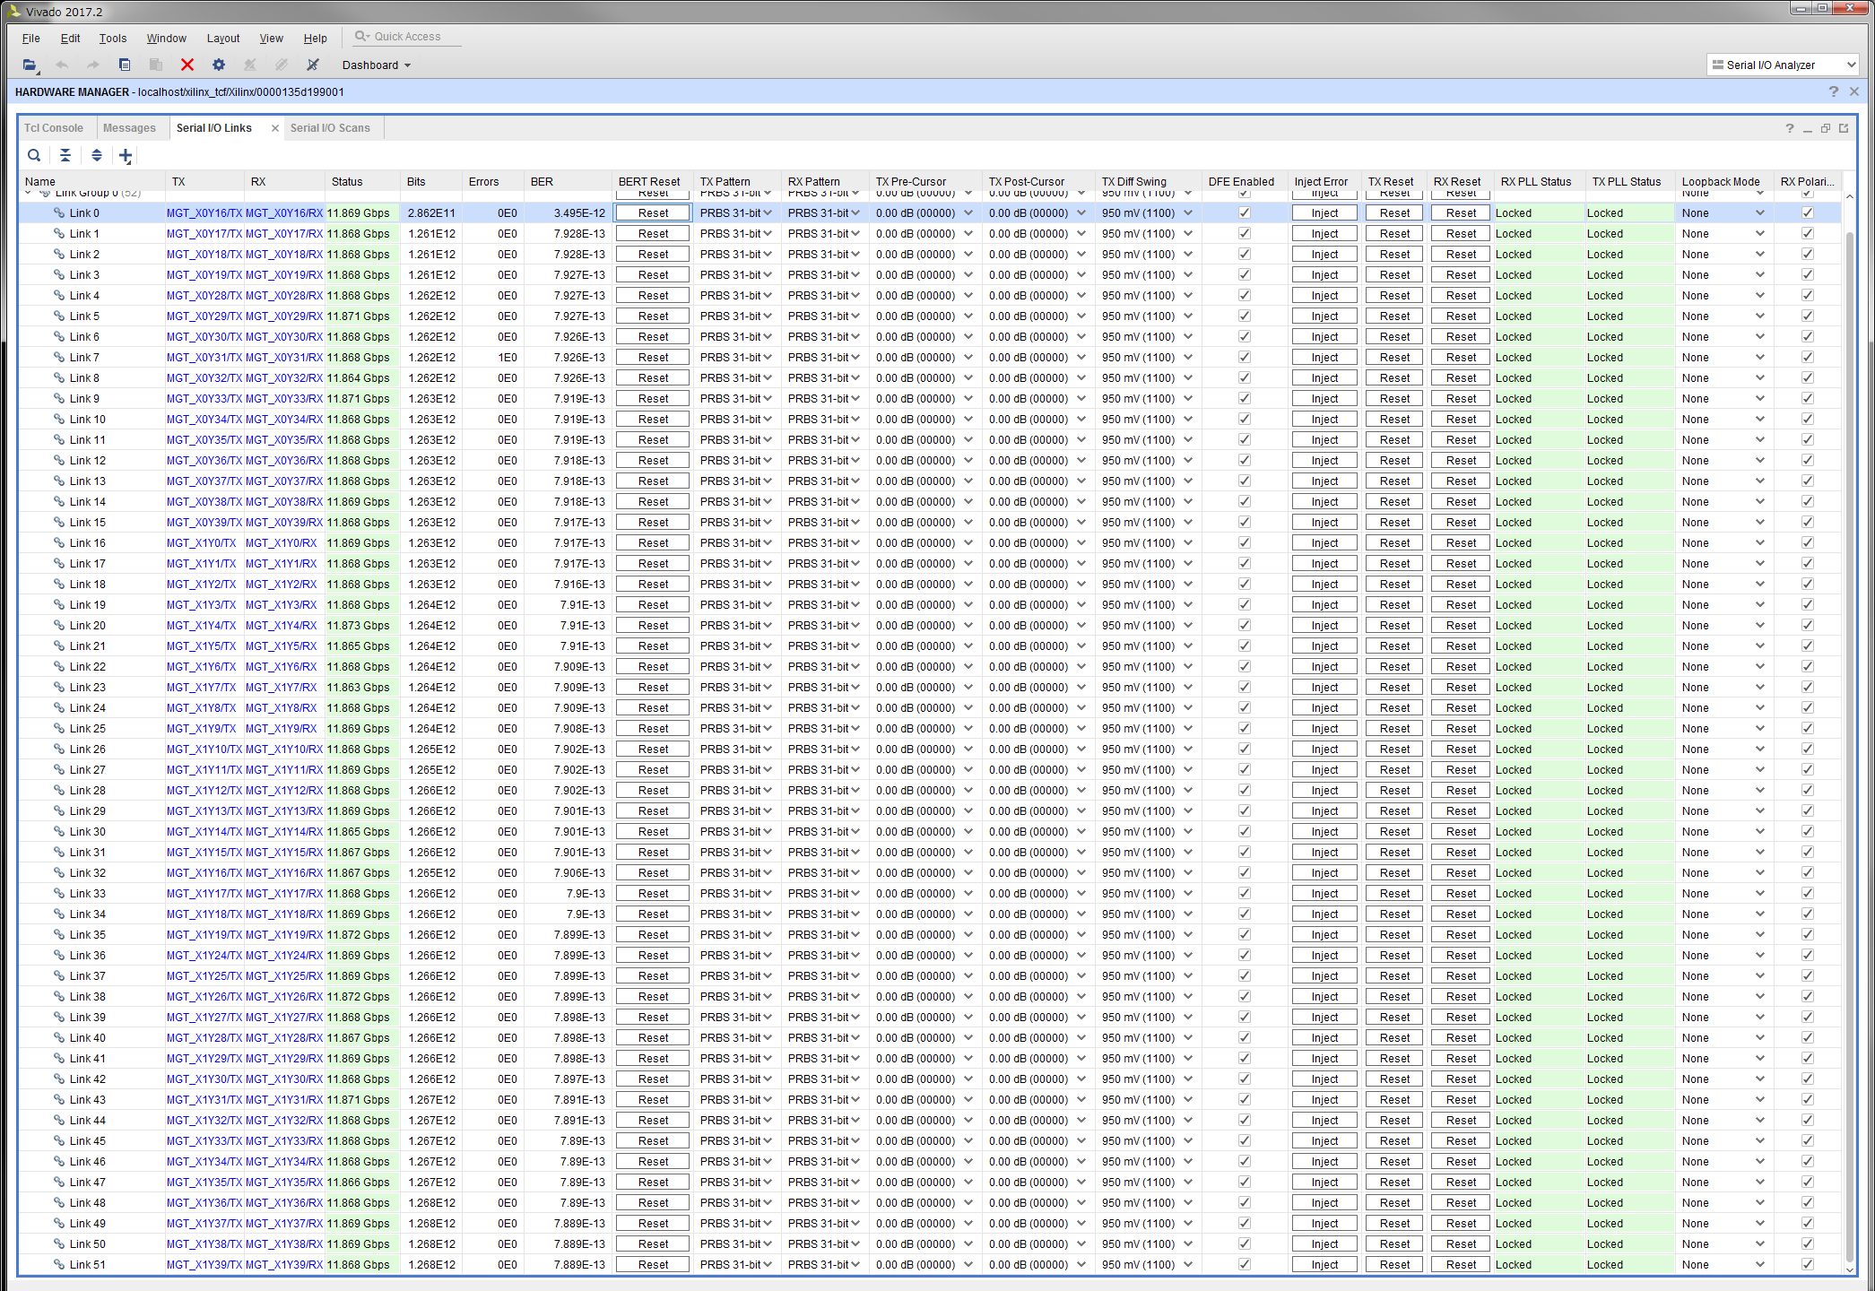Open TX Diff Swing dropdown for Link 24
The image size is (1875, 1291).
pos(1188,708)
